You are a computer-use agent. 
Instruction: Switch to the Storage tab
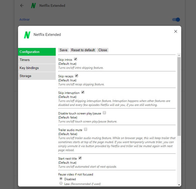37,76
